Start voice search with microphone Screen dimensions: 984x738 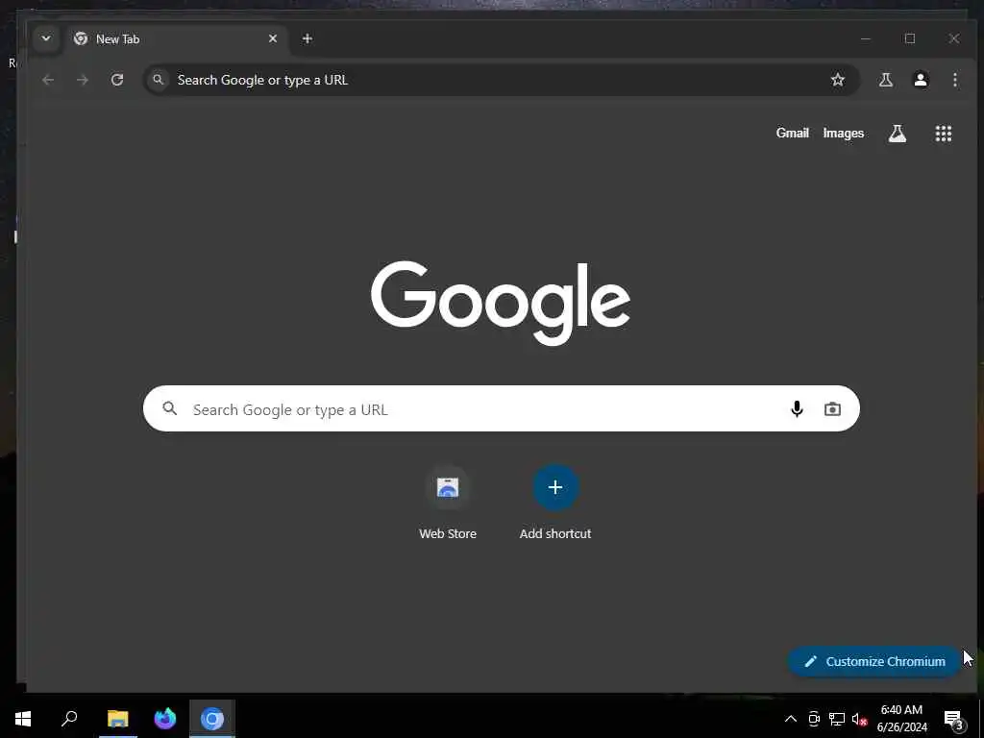(797, 409)
